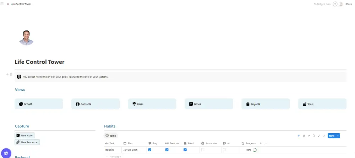Click the profile photo page icon
Screen dimensions: 355x158
27,38
